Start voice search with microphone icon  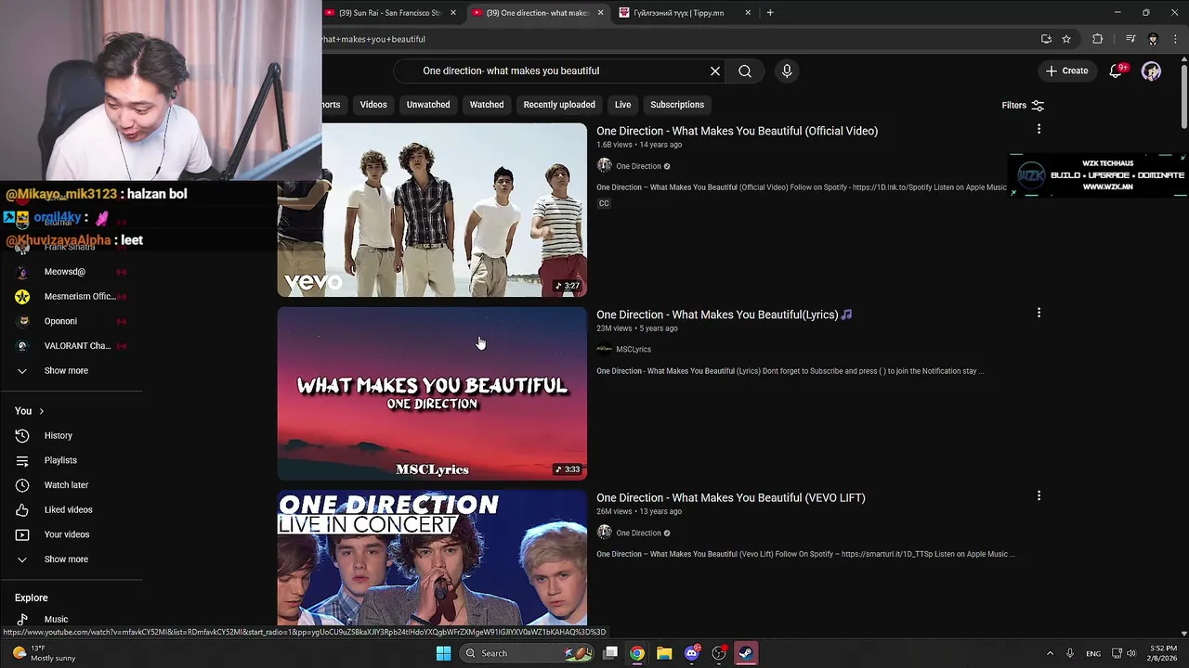[787, 71]
